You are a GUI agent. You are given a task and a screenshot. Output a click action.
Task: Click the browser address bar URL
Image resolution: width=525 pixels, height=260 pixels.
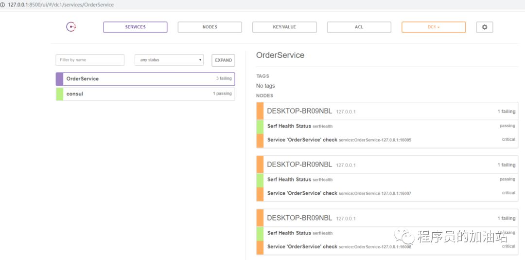(x=61, y=5)
